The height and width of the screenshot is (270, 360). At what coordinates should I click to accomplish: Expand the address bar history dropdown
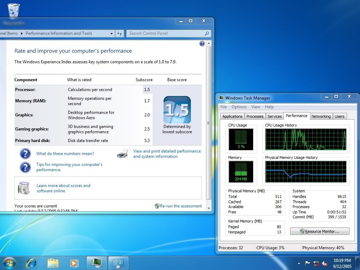click(111, 33)
